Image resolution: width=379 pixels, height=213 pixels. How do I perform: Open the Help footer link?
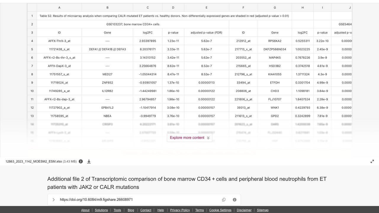click(161, 210)
